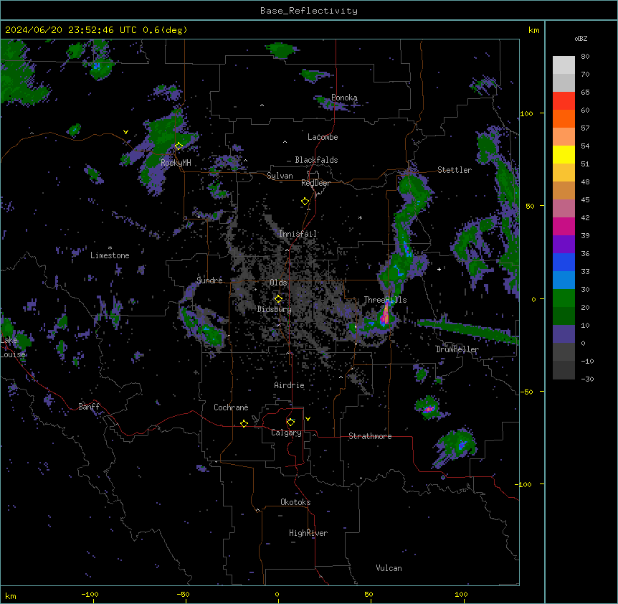618x604 pixels.
Task: Click the white plus marker east of ThreeHills
Action: pyautogui.click(x=439, y=269)
